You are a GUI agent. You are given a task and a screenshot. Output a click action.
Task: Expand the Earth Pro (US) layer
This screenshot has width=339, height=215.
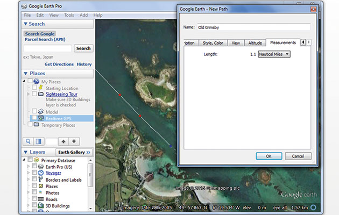point(28,167)
